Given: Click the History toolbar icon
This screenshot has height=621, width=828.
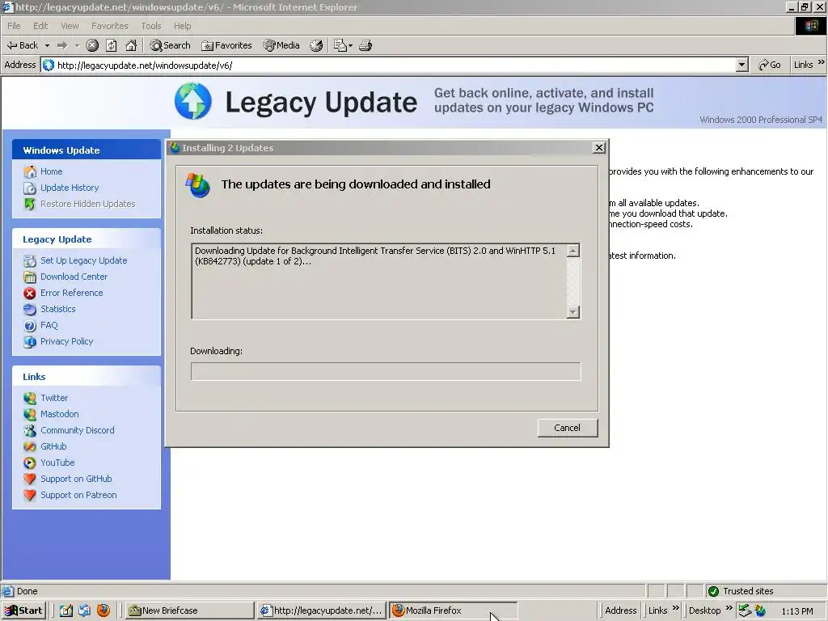Looking at the screenshot, I should click(x=316, y=45).
